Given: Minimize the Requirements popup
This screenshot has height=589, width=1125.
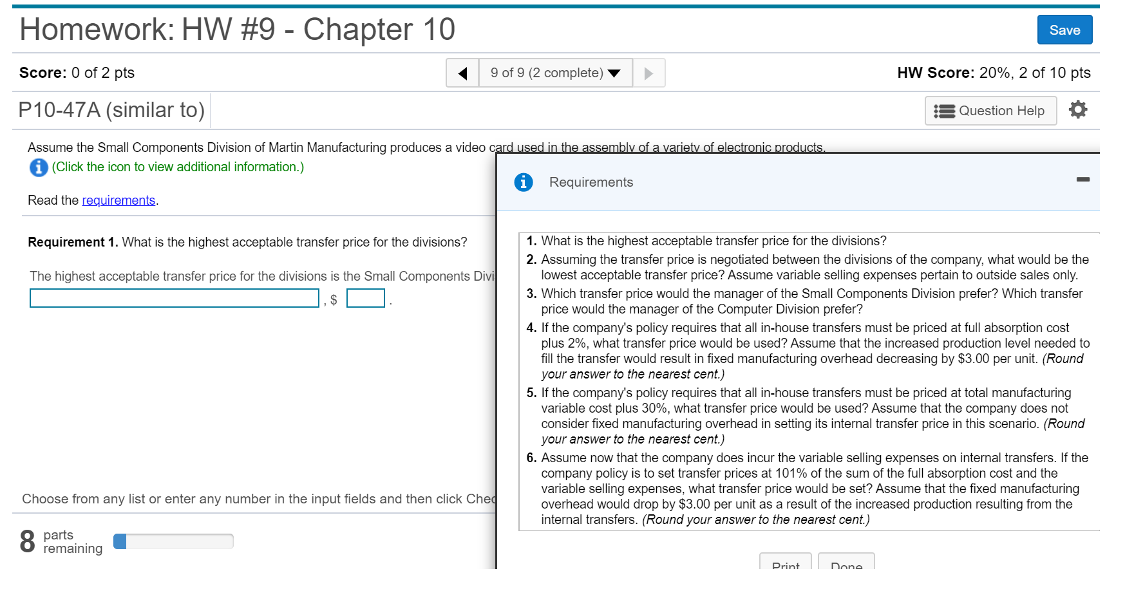Looking at the screenshot, I should click(1083, 179).
